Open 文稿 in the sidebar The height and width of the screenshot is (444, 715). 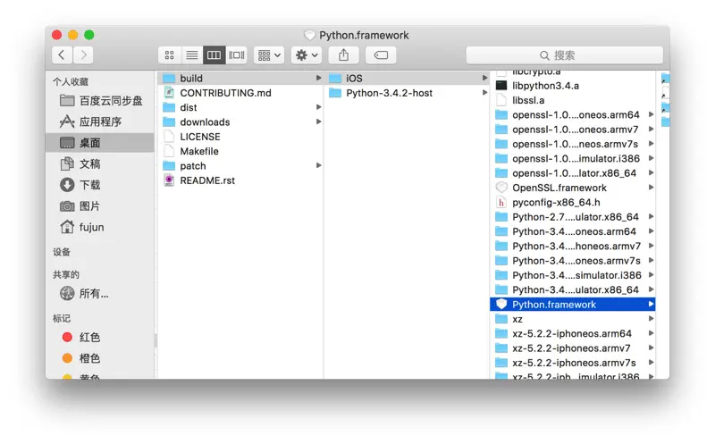tap(101, 163)
